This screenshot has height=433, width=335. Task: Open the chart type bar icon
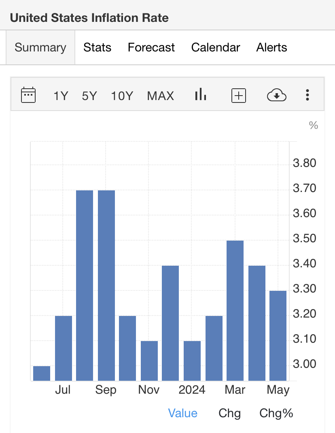[200, 94]
